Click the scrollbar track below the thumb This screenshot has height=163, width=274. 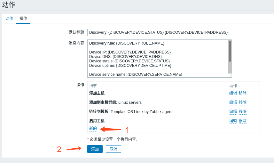point(230,68)
